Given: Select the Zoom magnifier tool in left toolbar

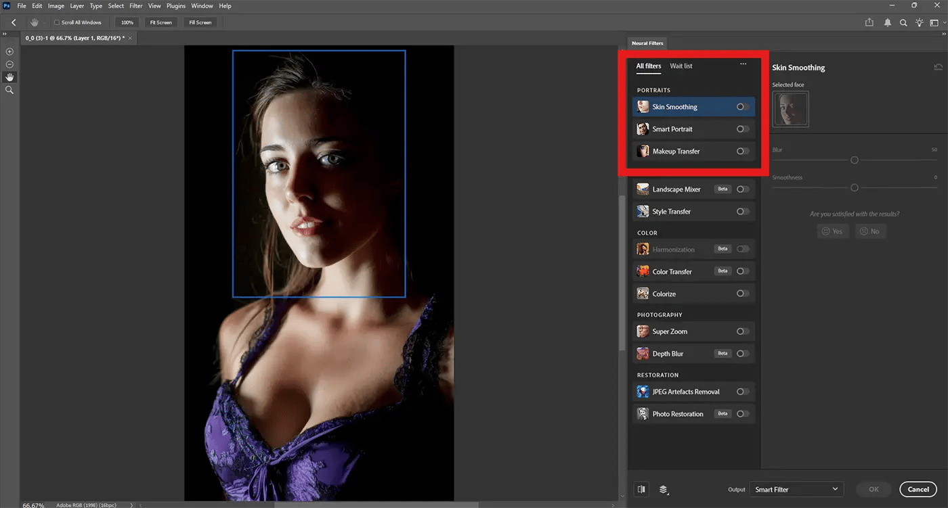Looking at the screenshot, I should pyautogui.click(x=9, y=90).
